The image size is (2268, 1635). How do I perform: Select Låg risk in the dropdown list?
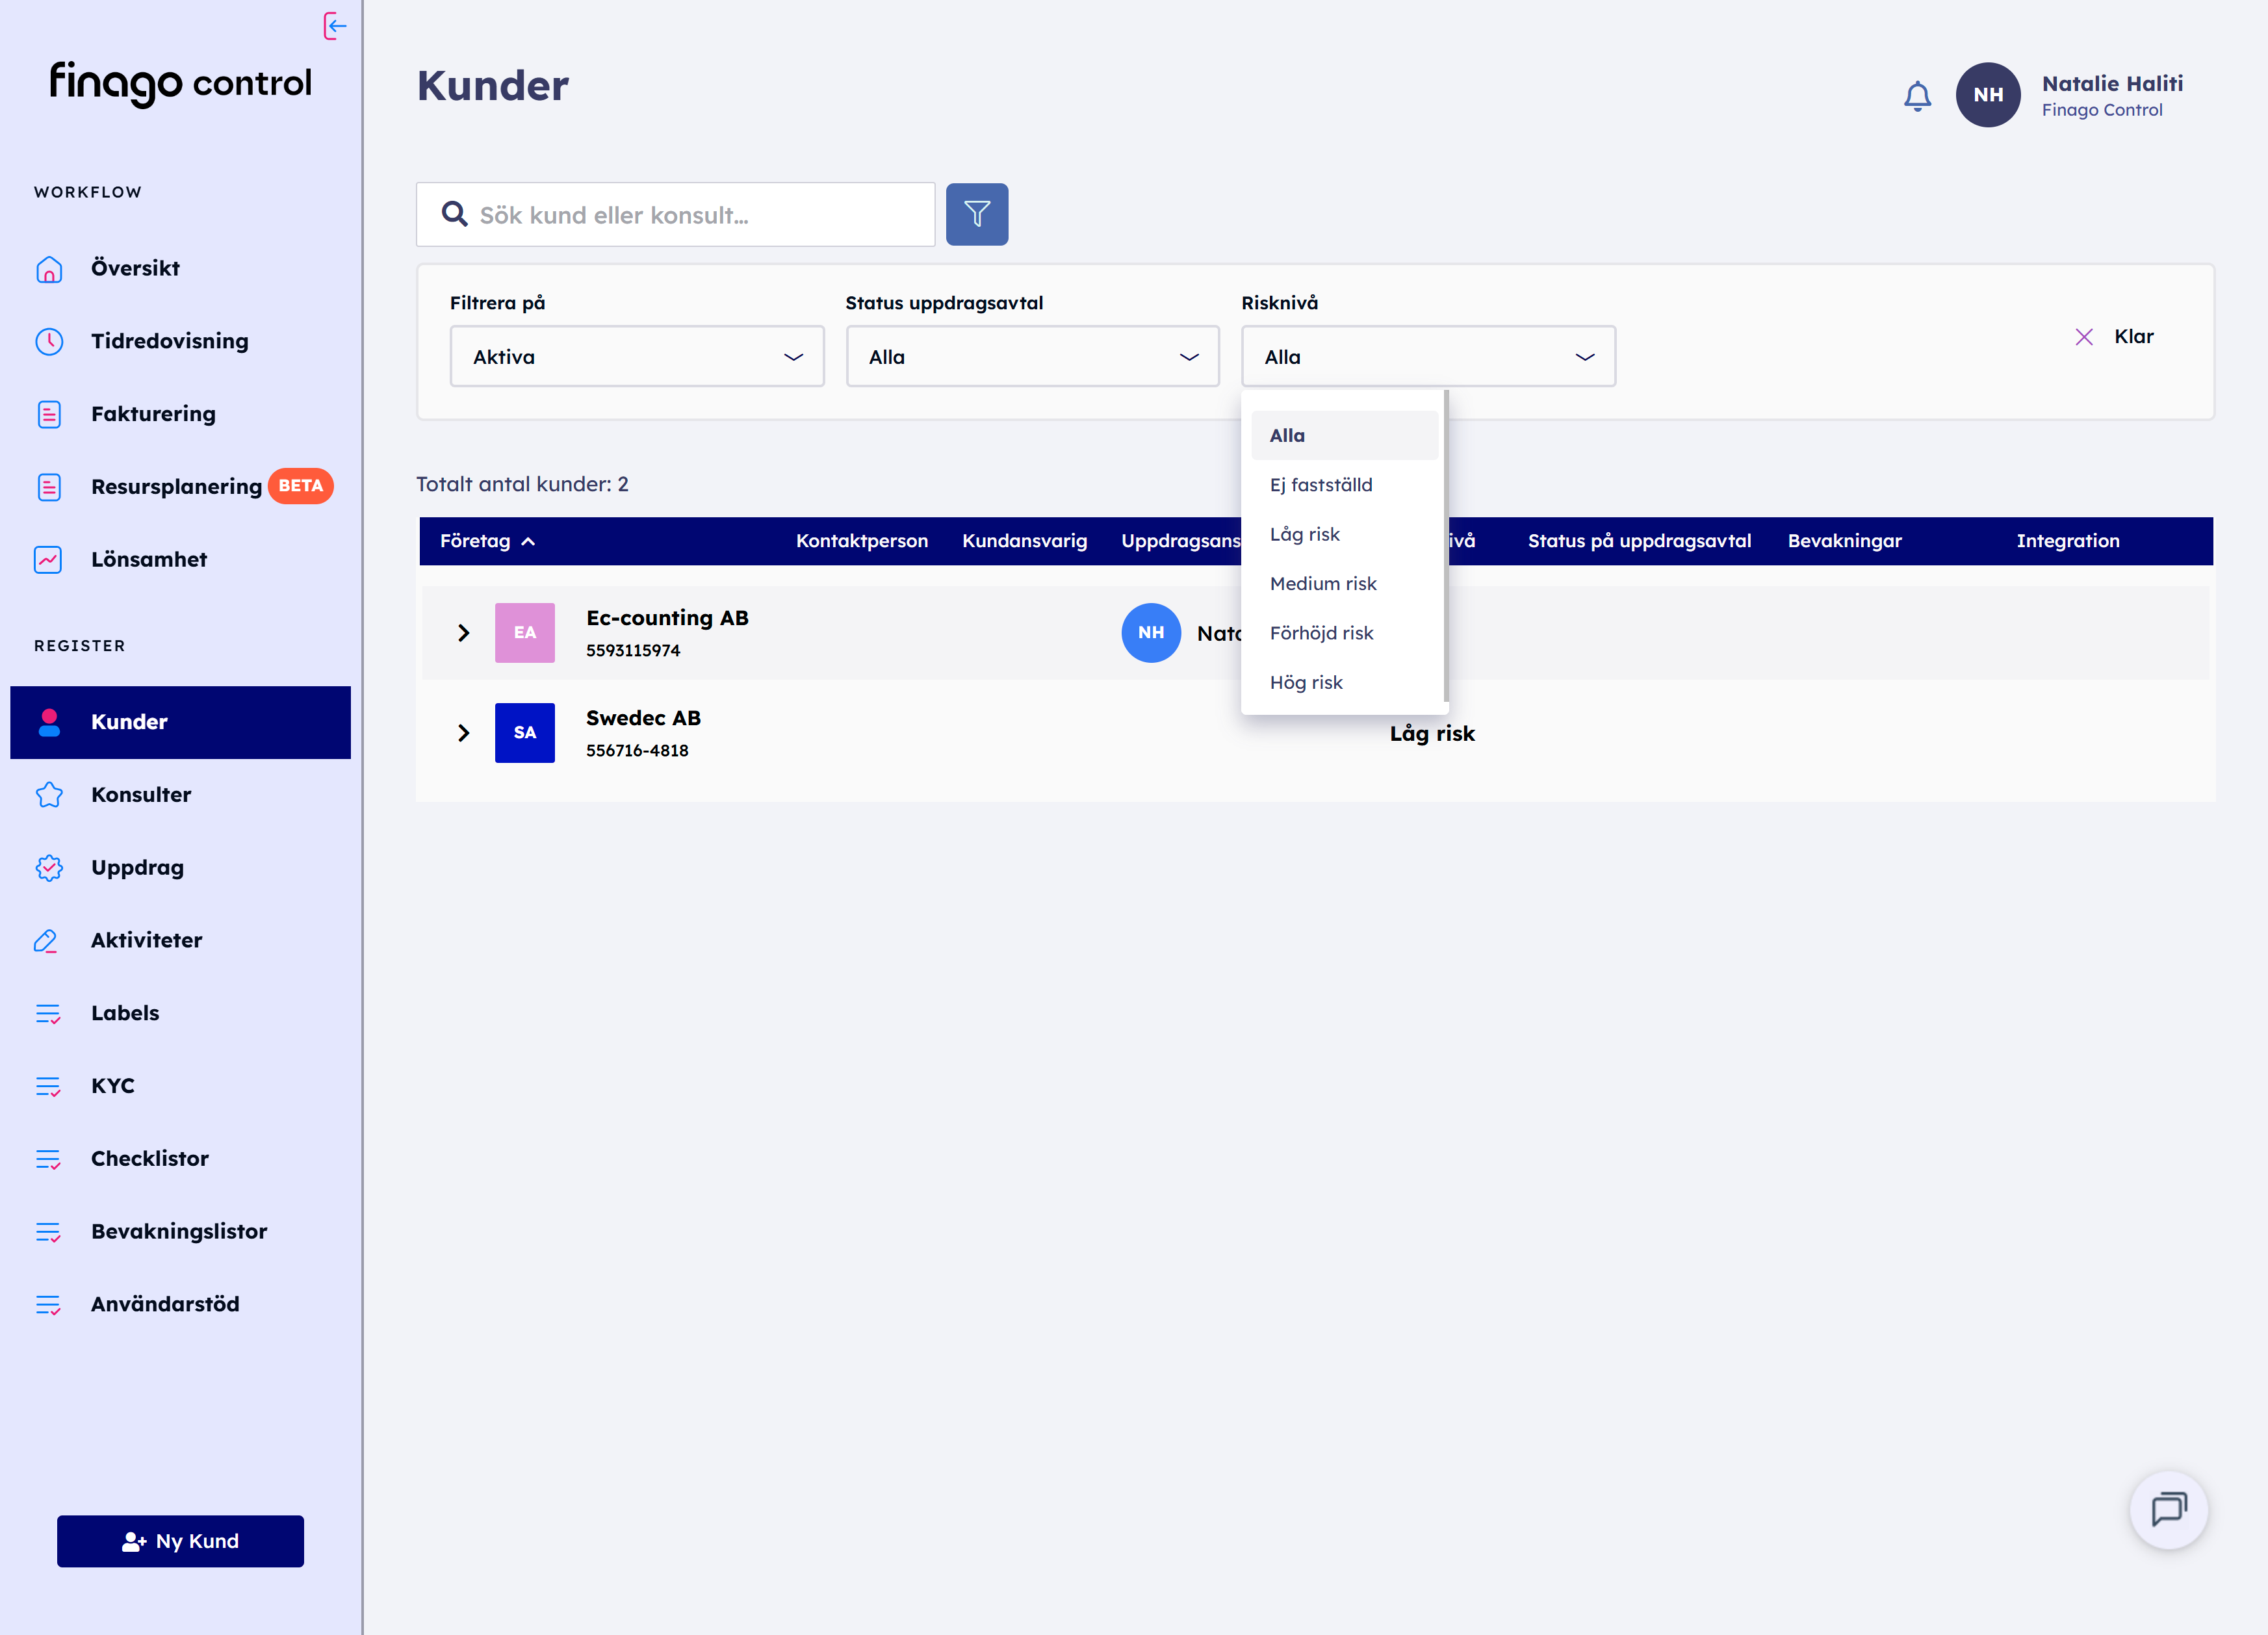tap(1304, 534)
